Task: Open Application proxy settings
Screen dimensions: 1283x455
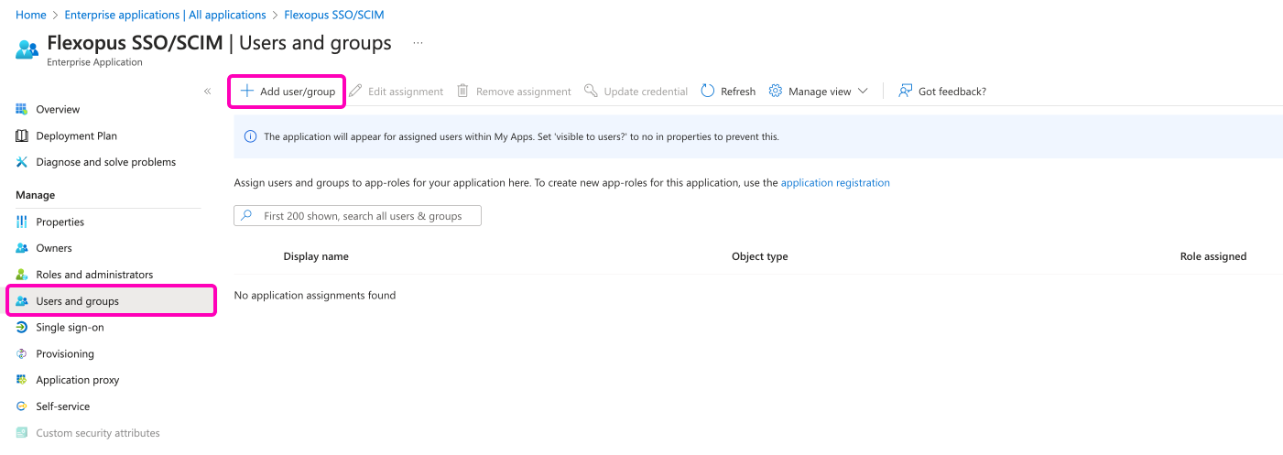Action: coord(77,381)
